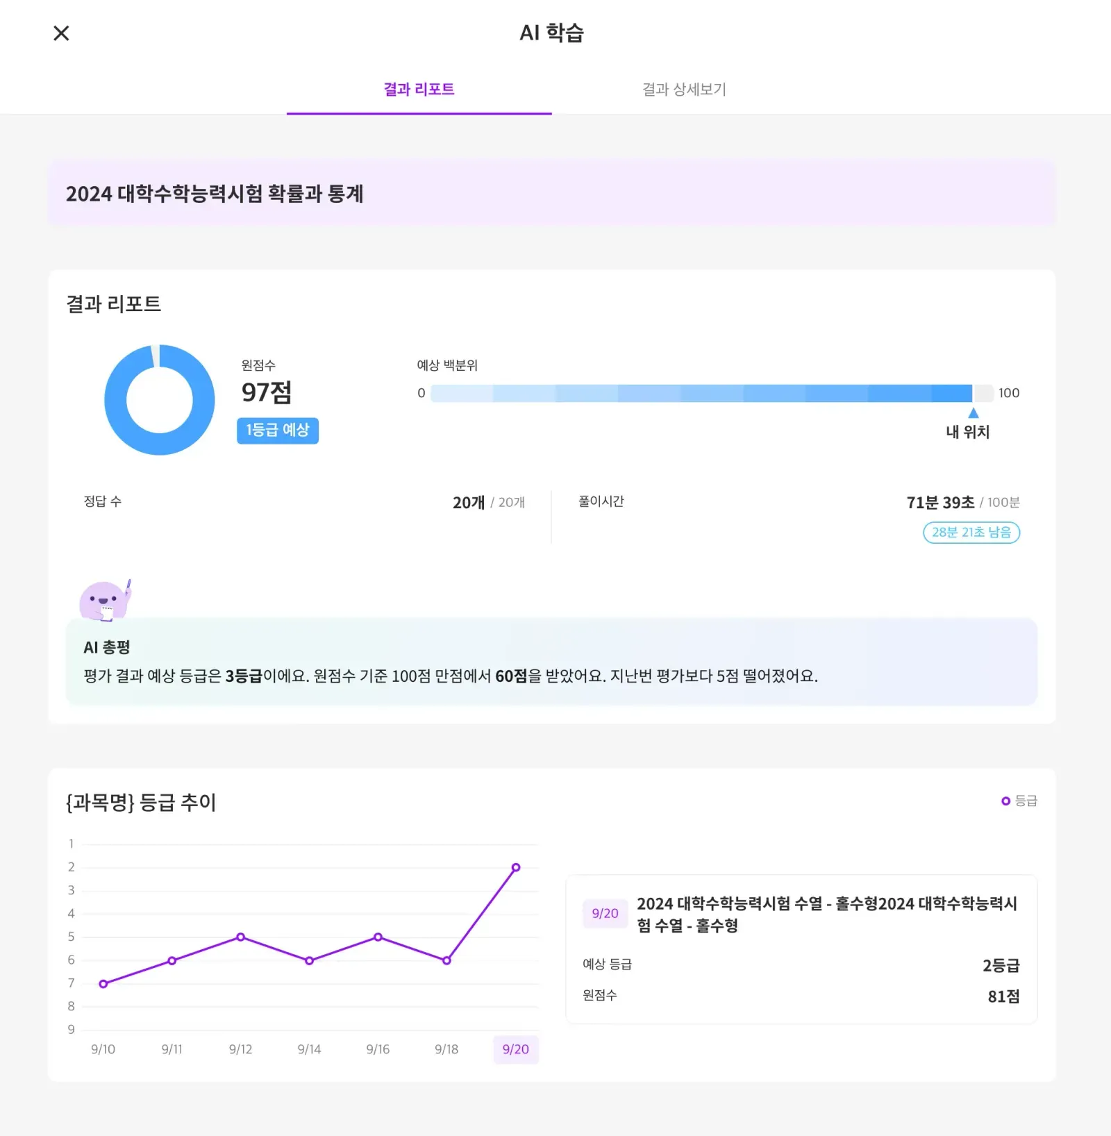The image size is (1111, 1136).
Task: Click the 9/20 date chip in exam card
Action: [605, 914]
